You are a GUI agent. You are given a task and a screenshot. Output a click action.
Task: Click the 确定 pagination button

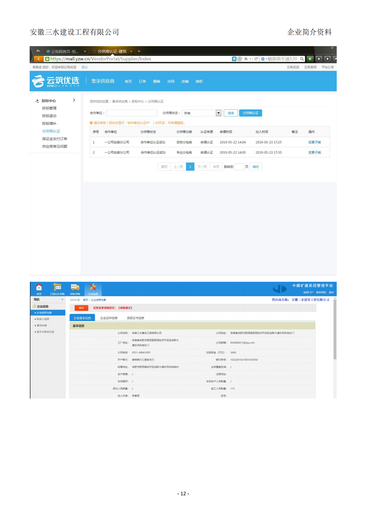pyautogui.click(x=256, y=167)
